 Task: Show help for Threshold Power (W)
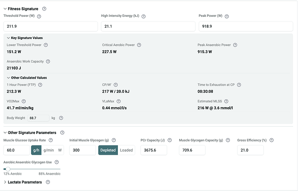tap(39, 16)
